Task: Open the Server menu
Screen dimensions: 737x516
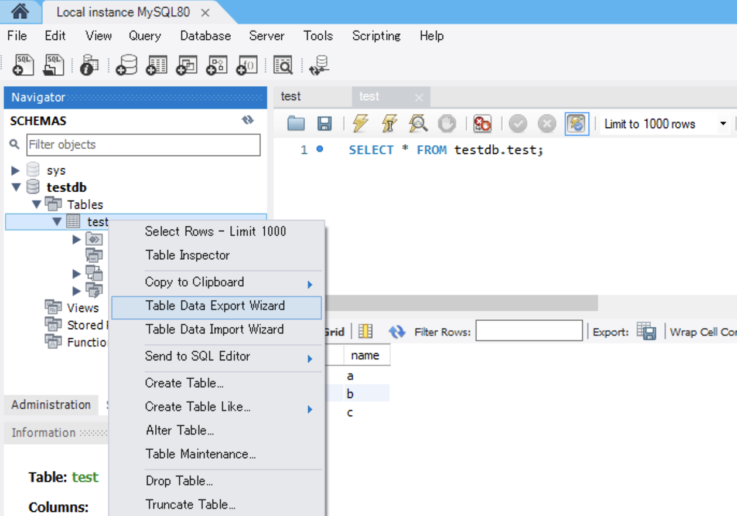Action: pos(267,36)
